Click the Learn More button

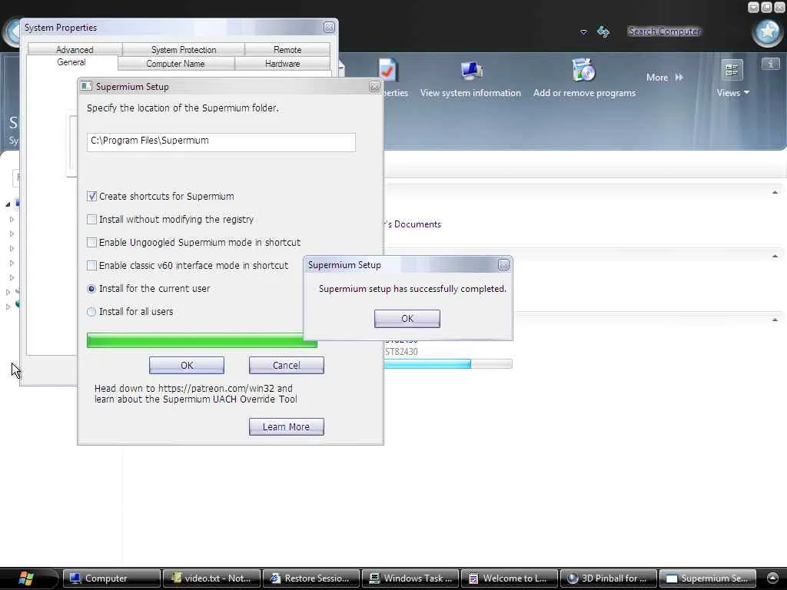[x=287, y=426]
